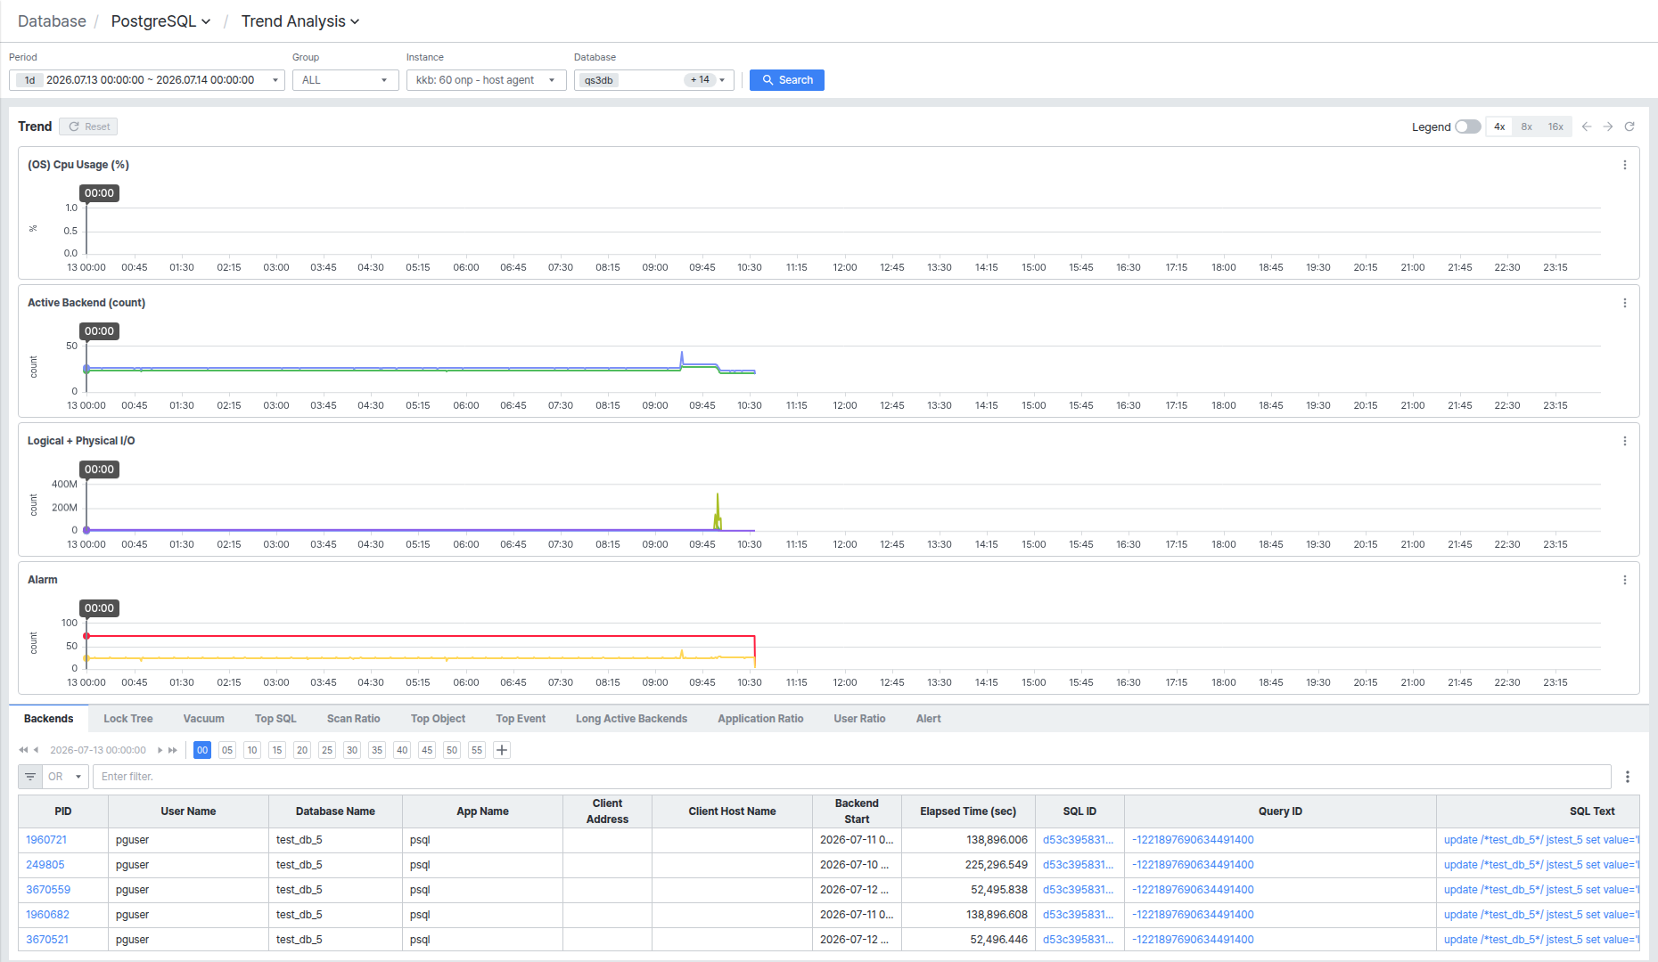This screenshot has height=962, width=1658.
Task: Open the Group ALL dropdown
Action: point(345,80)
